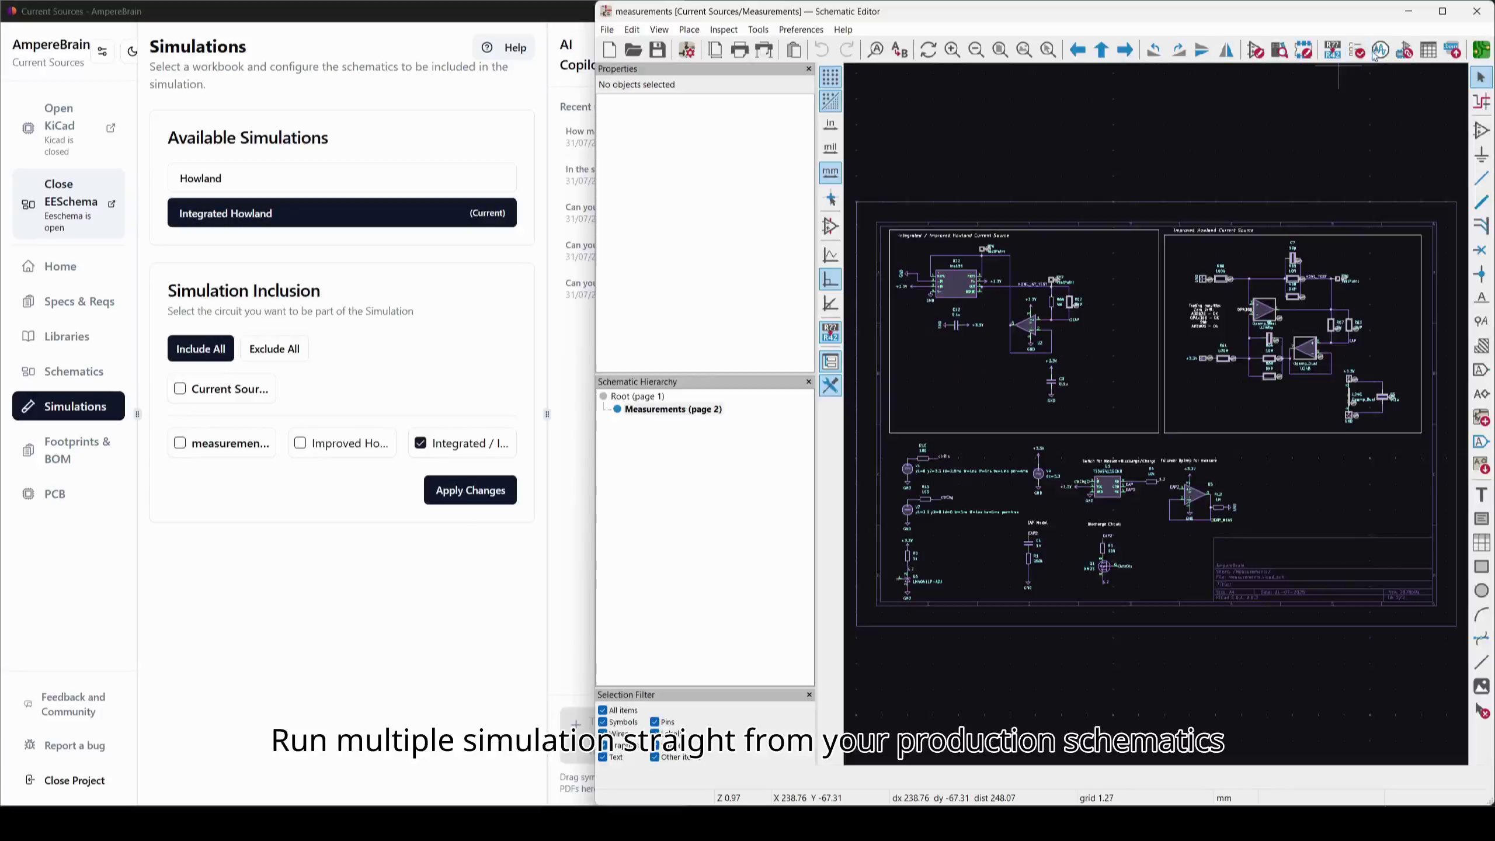Screen dimensions: 1495x841
Task: Open Help in Simulations page
Action: (504, 47)
